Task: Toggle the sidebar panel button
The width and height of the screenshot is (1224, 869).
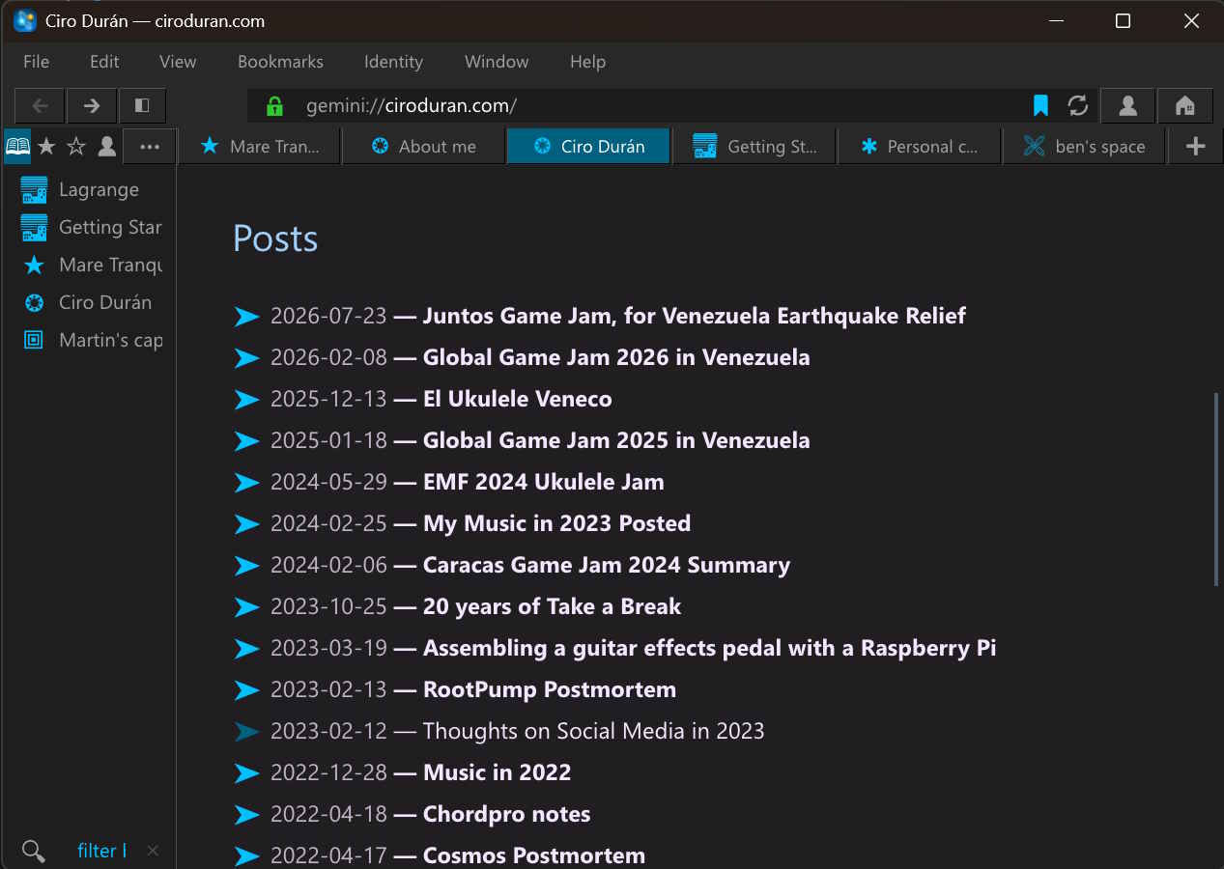Action: [x=142, y=105]
